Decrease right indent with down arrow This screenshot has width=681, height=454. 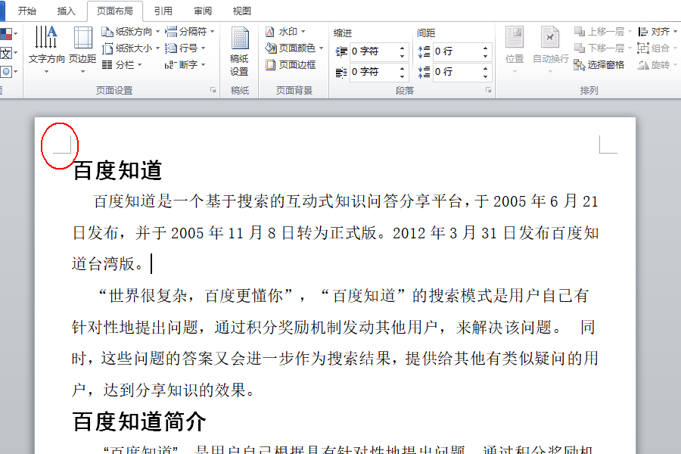click(403, 76)
